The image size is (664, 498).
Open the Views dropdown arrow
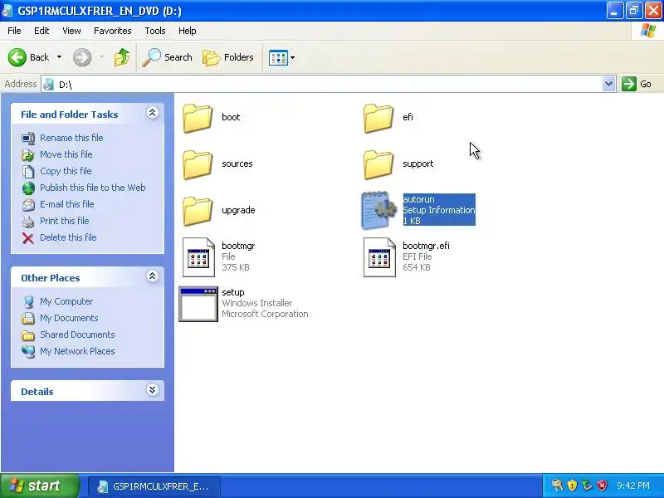pyautogui.click(x=293, y=57)
